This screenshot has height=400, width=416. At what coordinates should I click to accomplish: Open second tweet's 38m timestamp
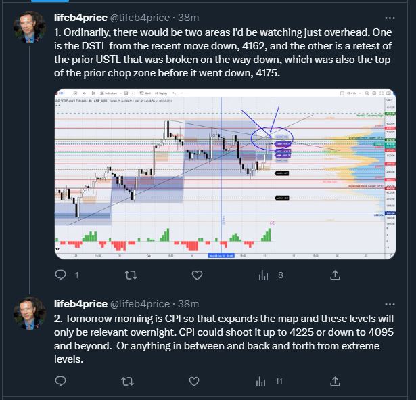(188, 304)
